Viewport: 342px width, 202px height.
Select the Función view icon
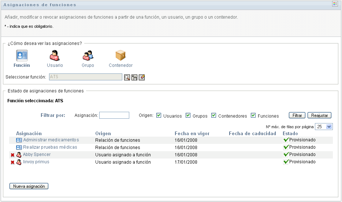22,56
